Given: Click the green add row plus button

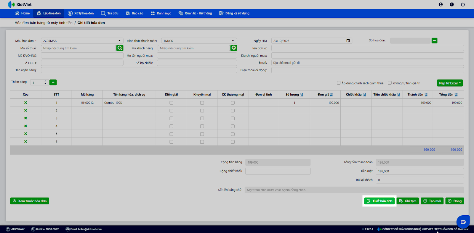Looking at the screenshot, I should tap(53, 82).
